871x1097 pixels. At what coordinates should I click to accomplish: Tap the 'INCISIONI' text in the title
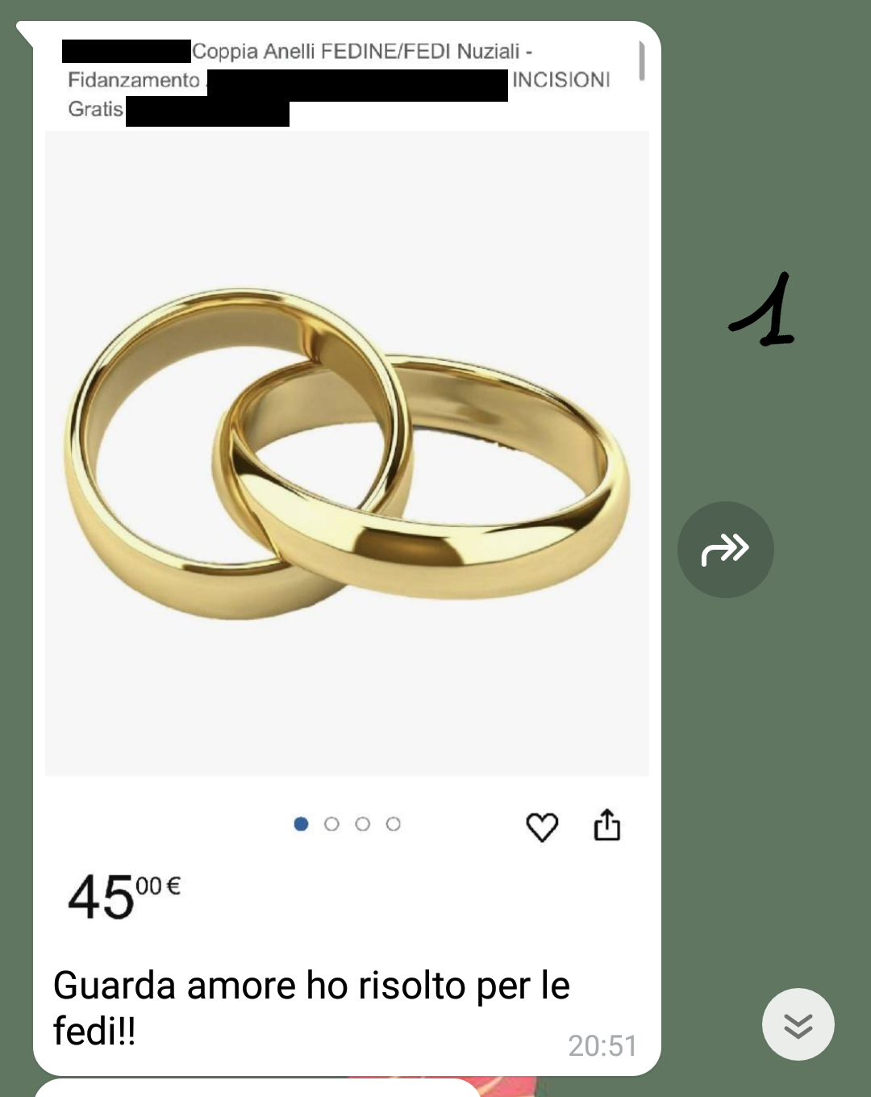tap(561, 80)
